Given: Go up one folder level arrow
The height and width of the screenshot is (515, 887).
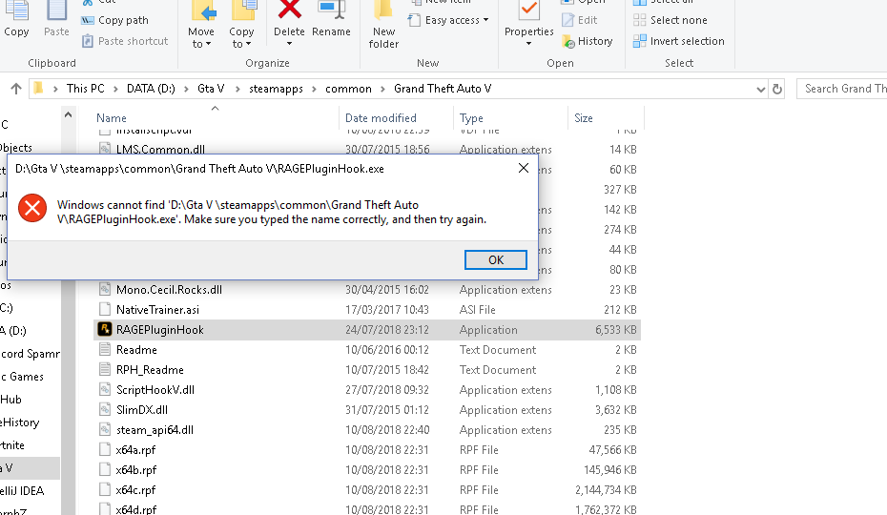Looking at the screenshot, I should tap(16, 89).
